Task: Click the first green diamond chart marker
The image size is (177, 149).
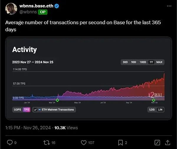Action: coord(58,100)
